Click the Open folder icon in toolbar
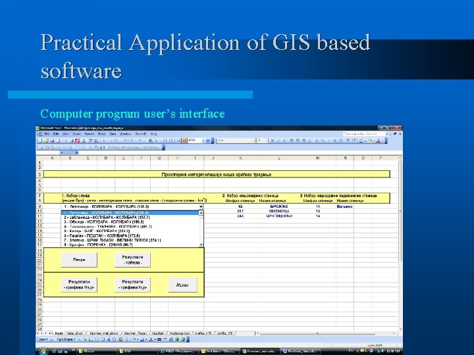 (x=46, y=141)
